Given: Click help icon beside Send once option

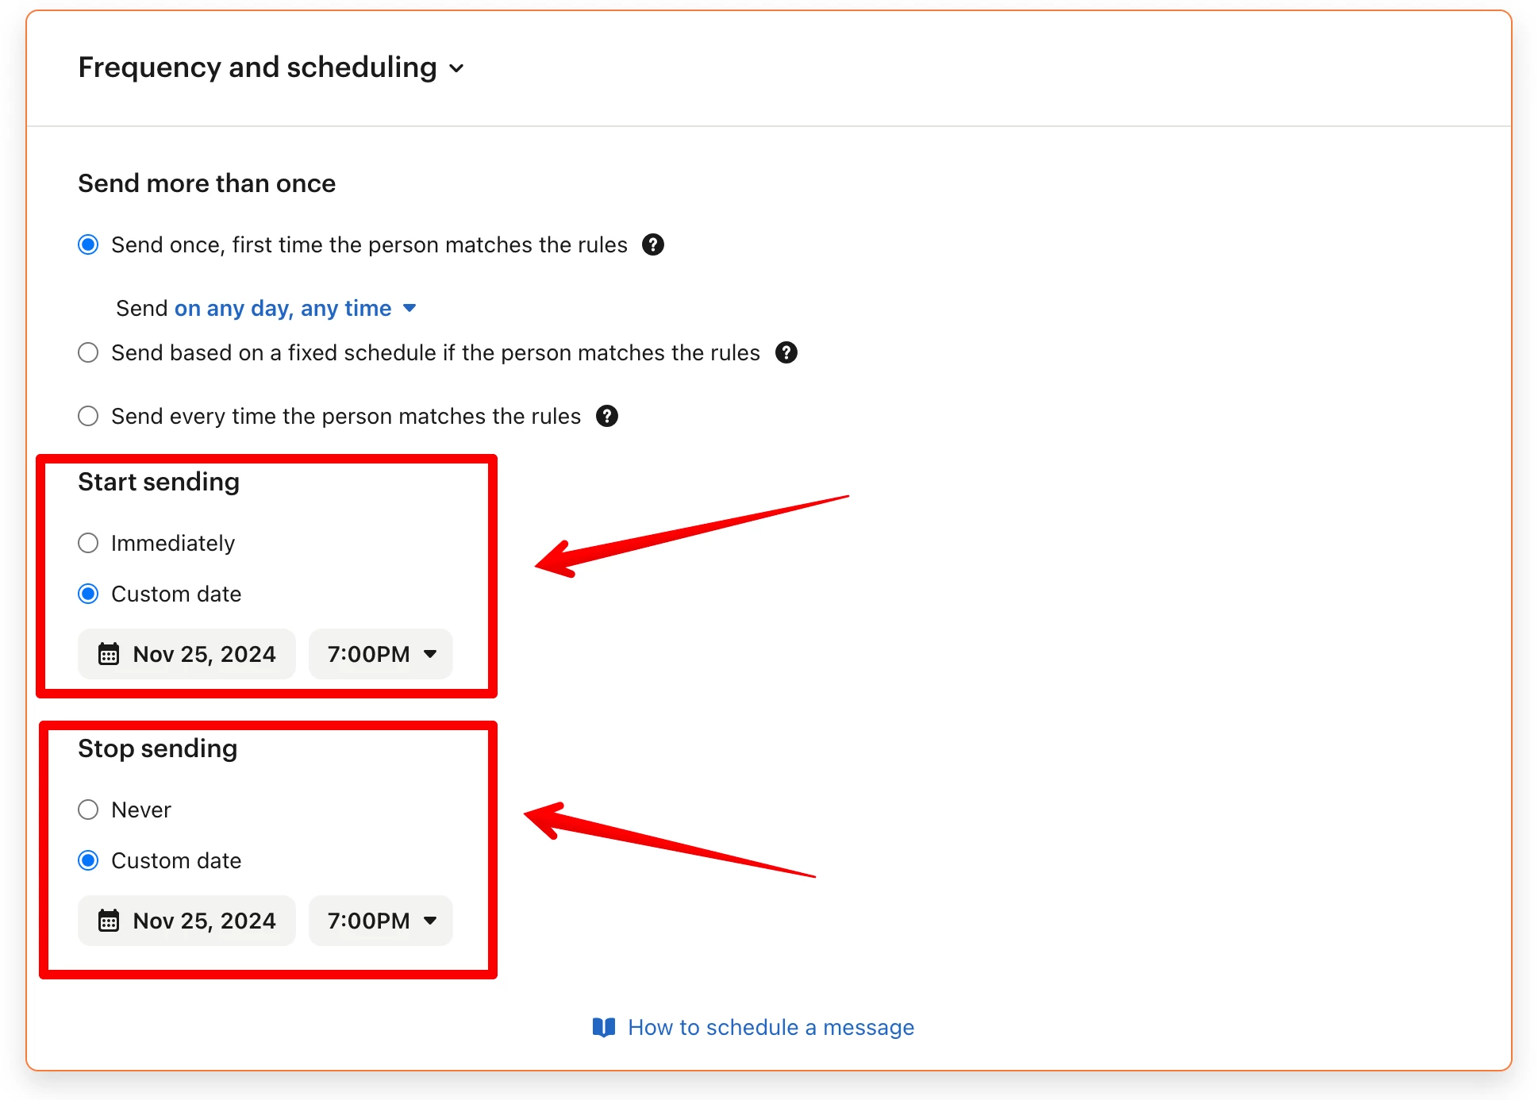Looking at the screenshot, I should point(653,244).
